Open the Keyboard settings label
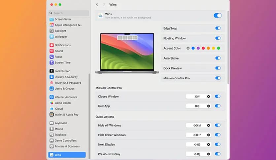The height and width of the screenshot is (160, 276). (60, 123)
